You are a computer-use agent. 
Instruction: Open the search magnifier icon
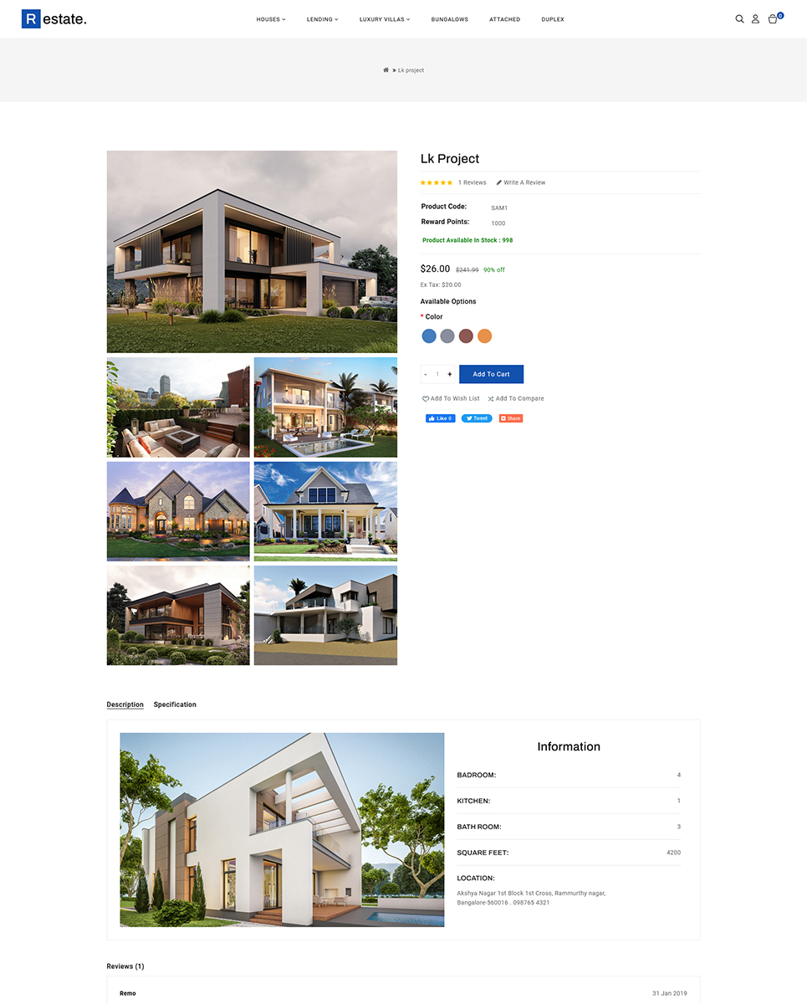tap(739, 18)
